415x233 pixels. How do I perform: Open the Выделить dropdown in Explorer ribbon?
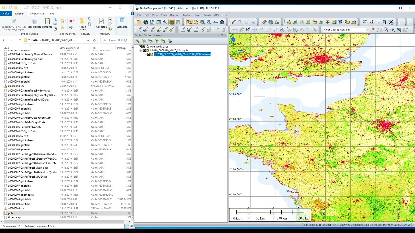[122, 30]
